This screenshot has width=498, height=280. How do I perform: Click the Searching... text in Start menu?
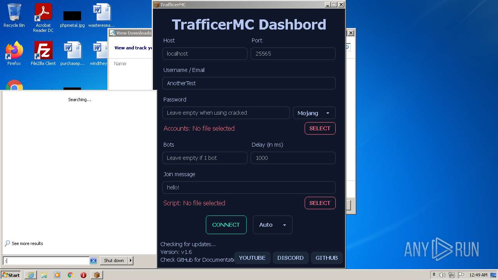(79, 100)
